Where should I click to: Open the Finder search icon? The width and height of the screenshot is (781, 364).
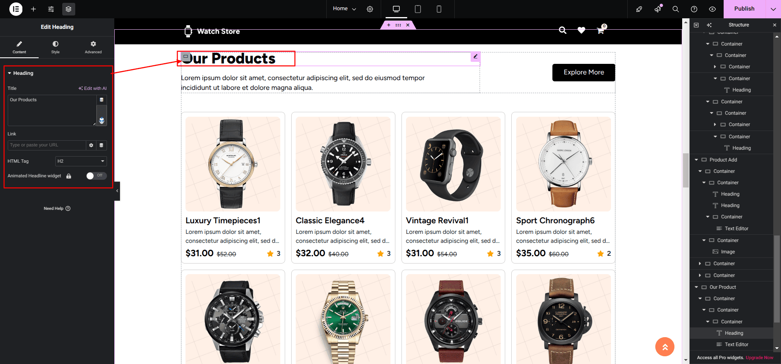676,9
